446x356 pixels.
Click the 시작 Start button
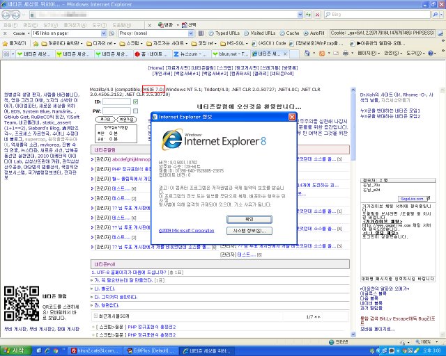(15, 351)
